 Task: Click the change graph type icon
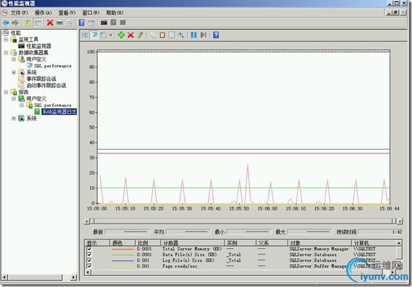pos(104,35)
